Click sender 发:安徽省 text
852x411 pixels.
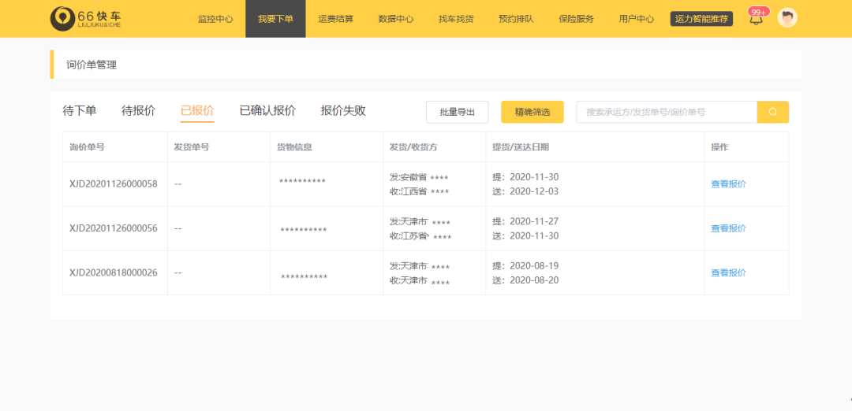408,177
